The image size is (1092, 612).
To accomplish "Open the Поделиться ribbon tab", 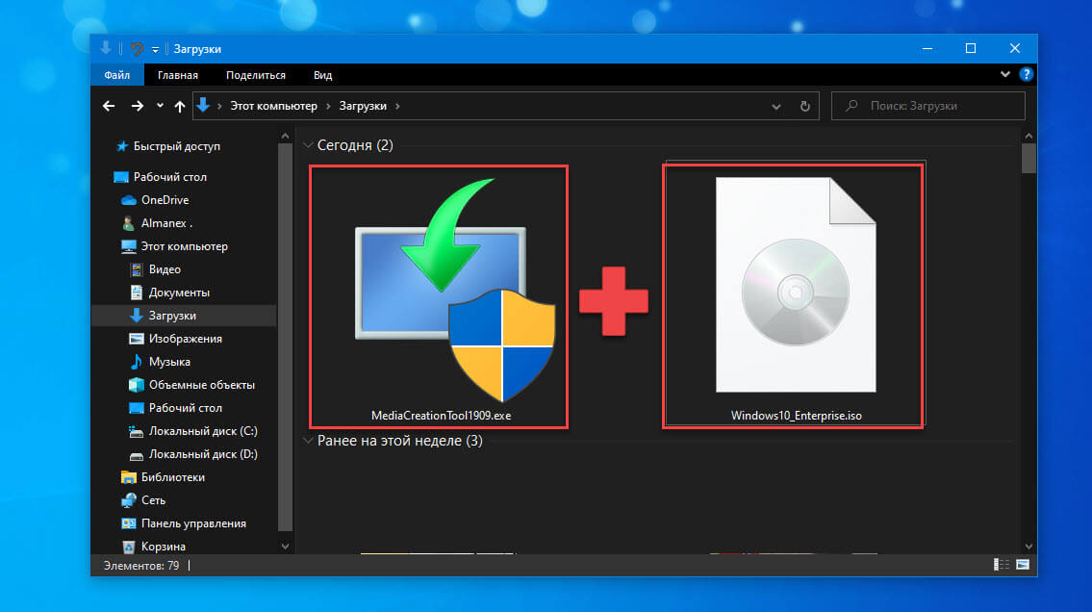I will [256, 75].
